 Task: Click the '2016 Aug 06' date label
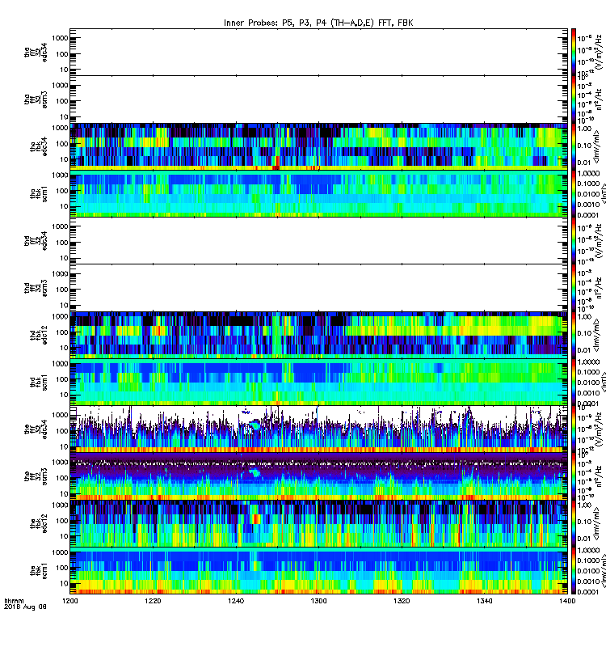[25, 607]
